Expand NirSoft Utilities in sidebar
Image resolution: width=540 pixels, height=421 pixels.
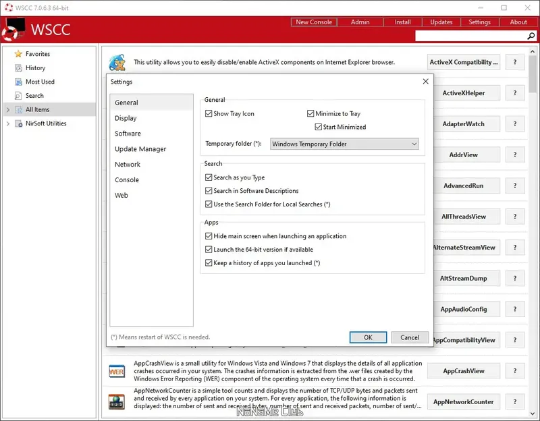click(x=7, y=123)
